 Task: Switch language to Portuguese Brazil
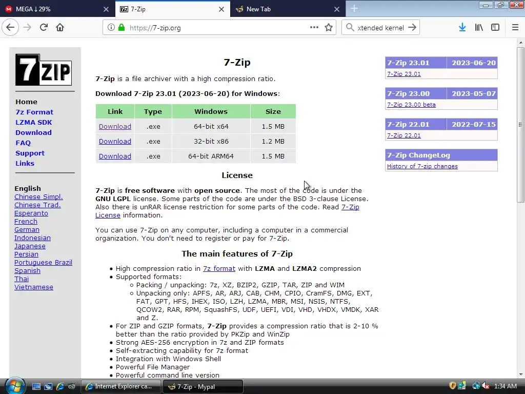coord(43,262)
